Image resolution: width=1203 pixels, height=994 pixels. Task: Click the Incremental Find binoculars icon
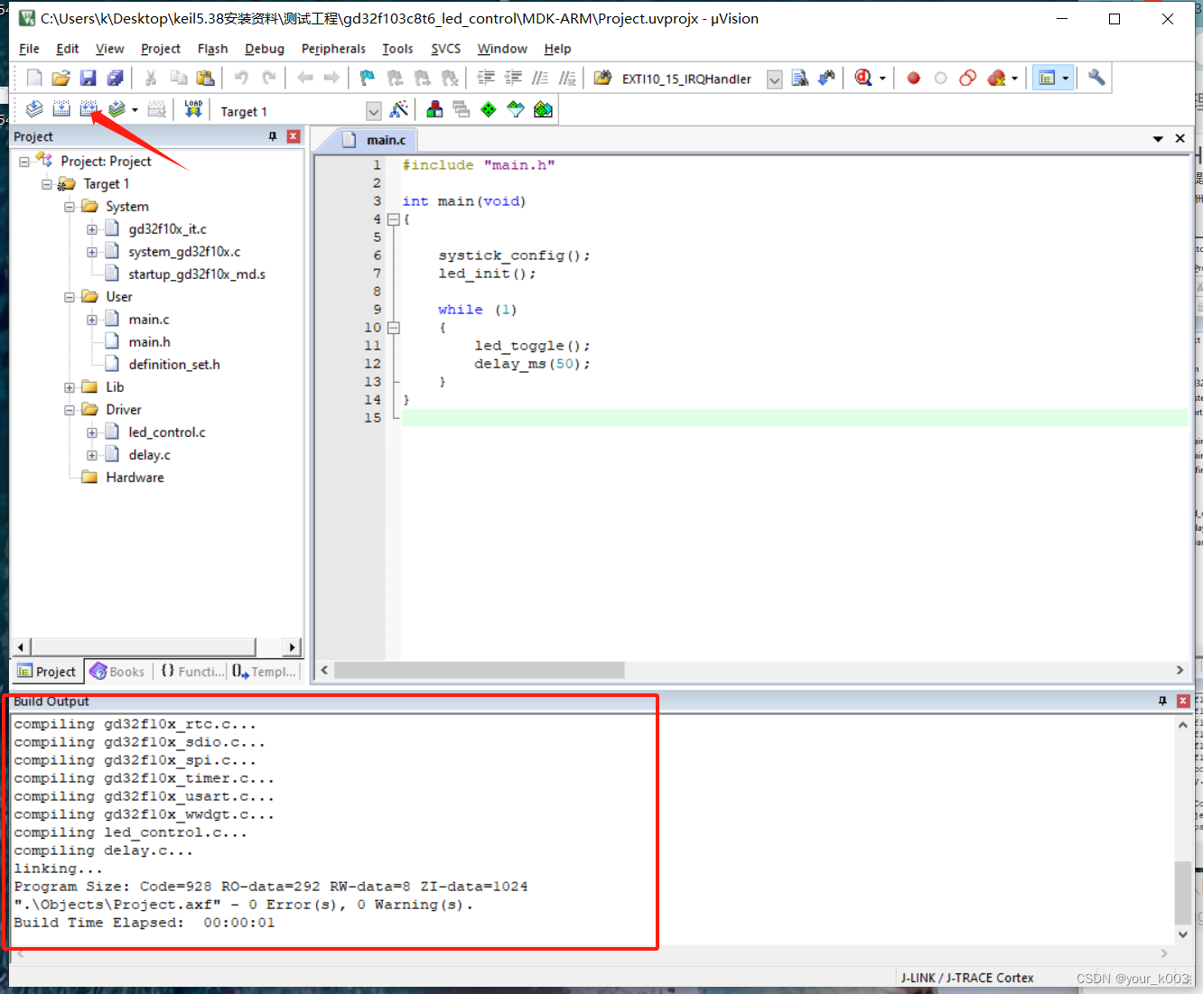826,79
